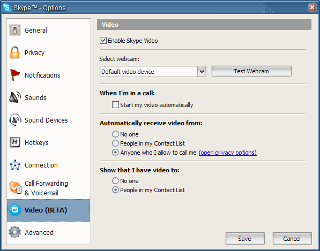Click the Hotkeys H key icon
320x251 pixels.
pos(15,142)
